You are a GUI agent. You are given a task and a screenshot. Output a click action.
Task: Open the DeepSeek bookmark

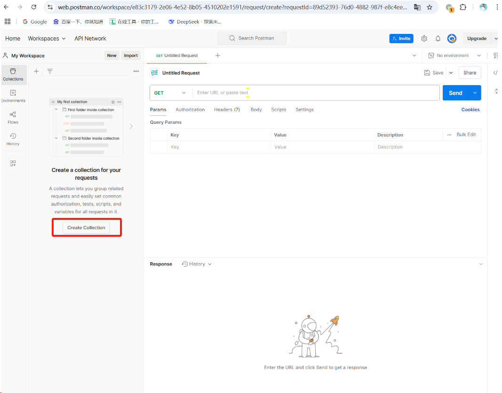coord(195,22)
